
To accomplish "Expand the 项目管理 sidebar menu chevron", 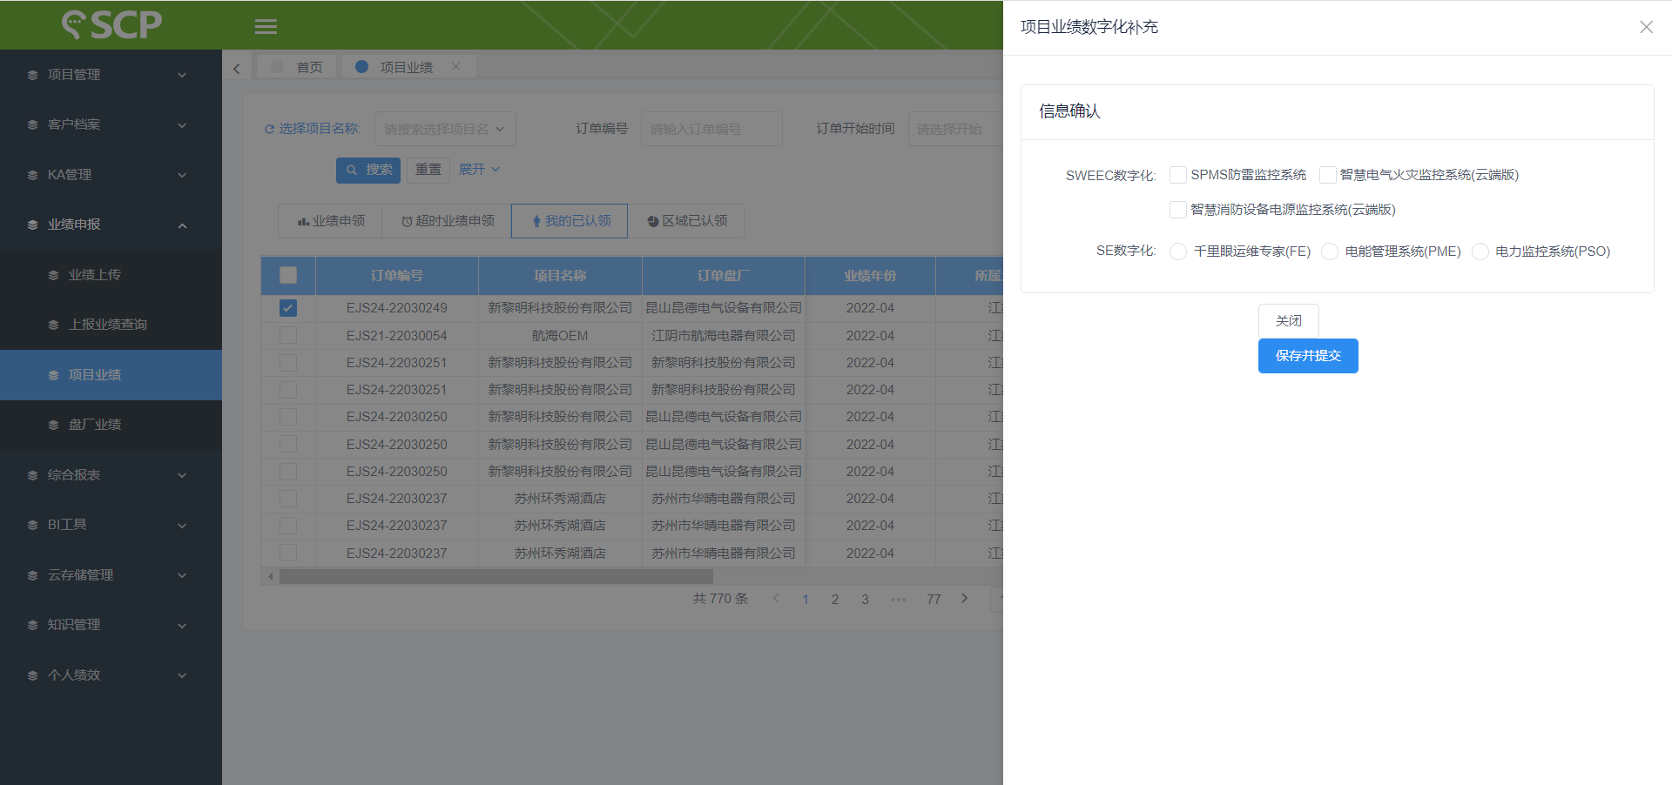I will [182, 75].
